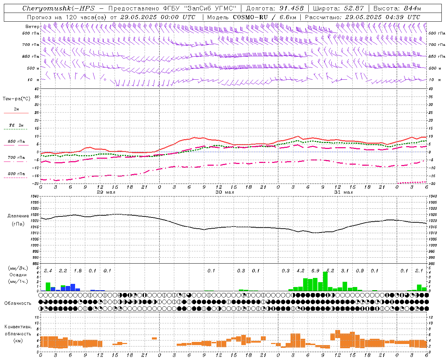
Task: Click the Cheryomushki-HPS station title
Action: click(58, 8)
